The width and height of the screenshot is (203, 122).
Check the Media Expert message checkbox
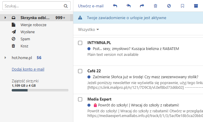(80, 99)
